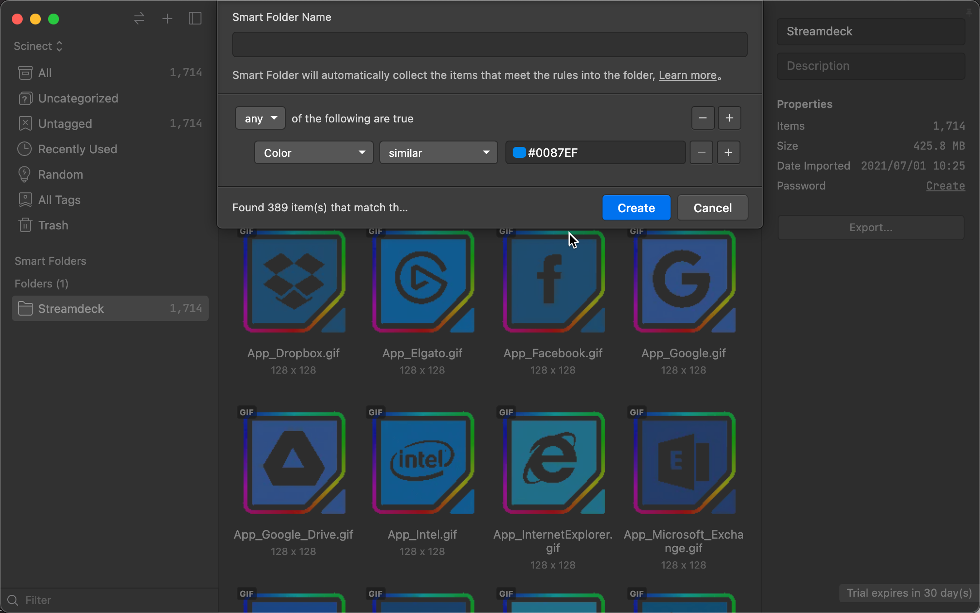Select All in the sidebar
This screenshot has width=980, height=613.
(110, 73)
